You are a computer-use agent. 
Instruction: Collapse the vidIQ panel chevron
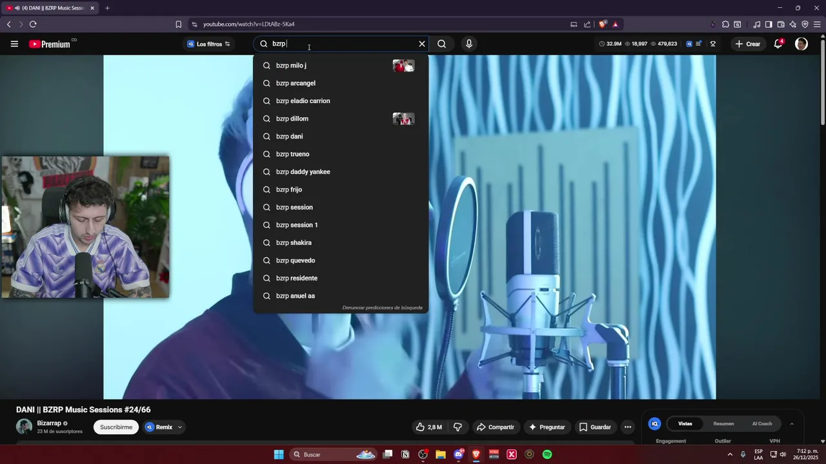pos(792,424)
